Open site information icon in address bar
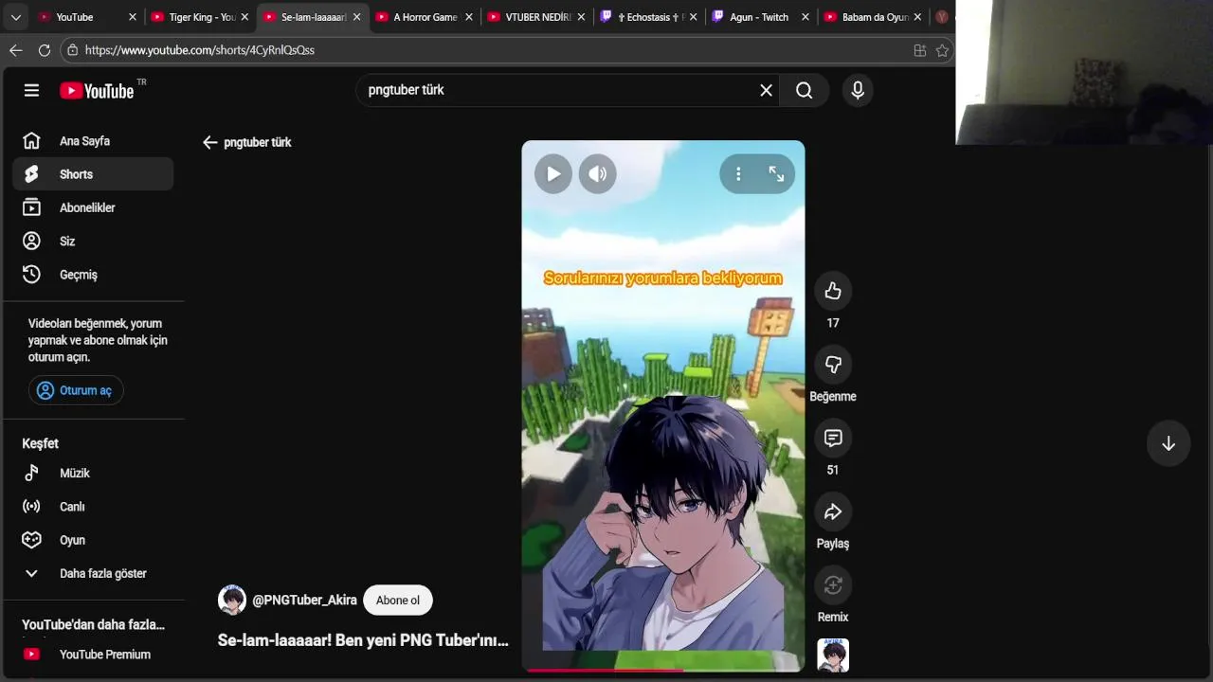The image size is (1213, 682). click(72, 50)
